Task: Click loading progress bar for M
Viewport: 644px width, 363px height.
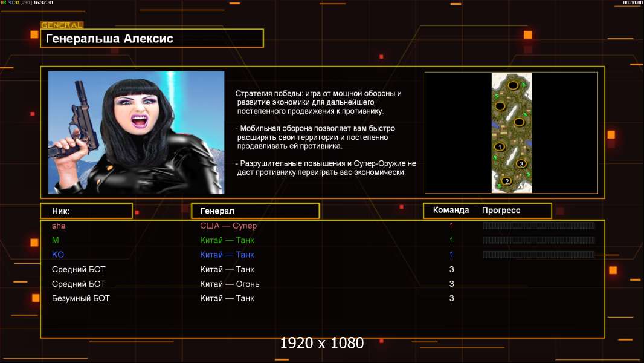Action: coord(539,240)
